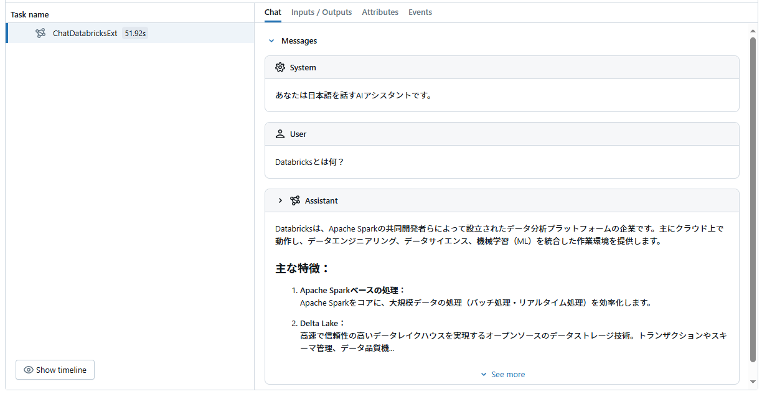Open the Inputs / Outputs tab

[x=321, y=12]
